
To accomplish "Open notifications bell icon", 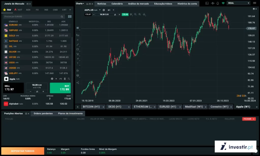I will point(218,3).
